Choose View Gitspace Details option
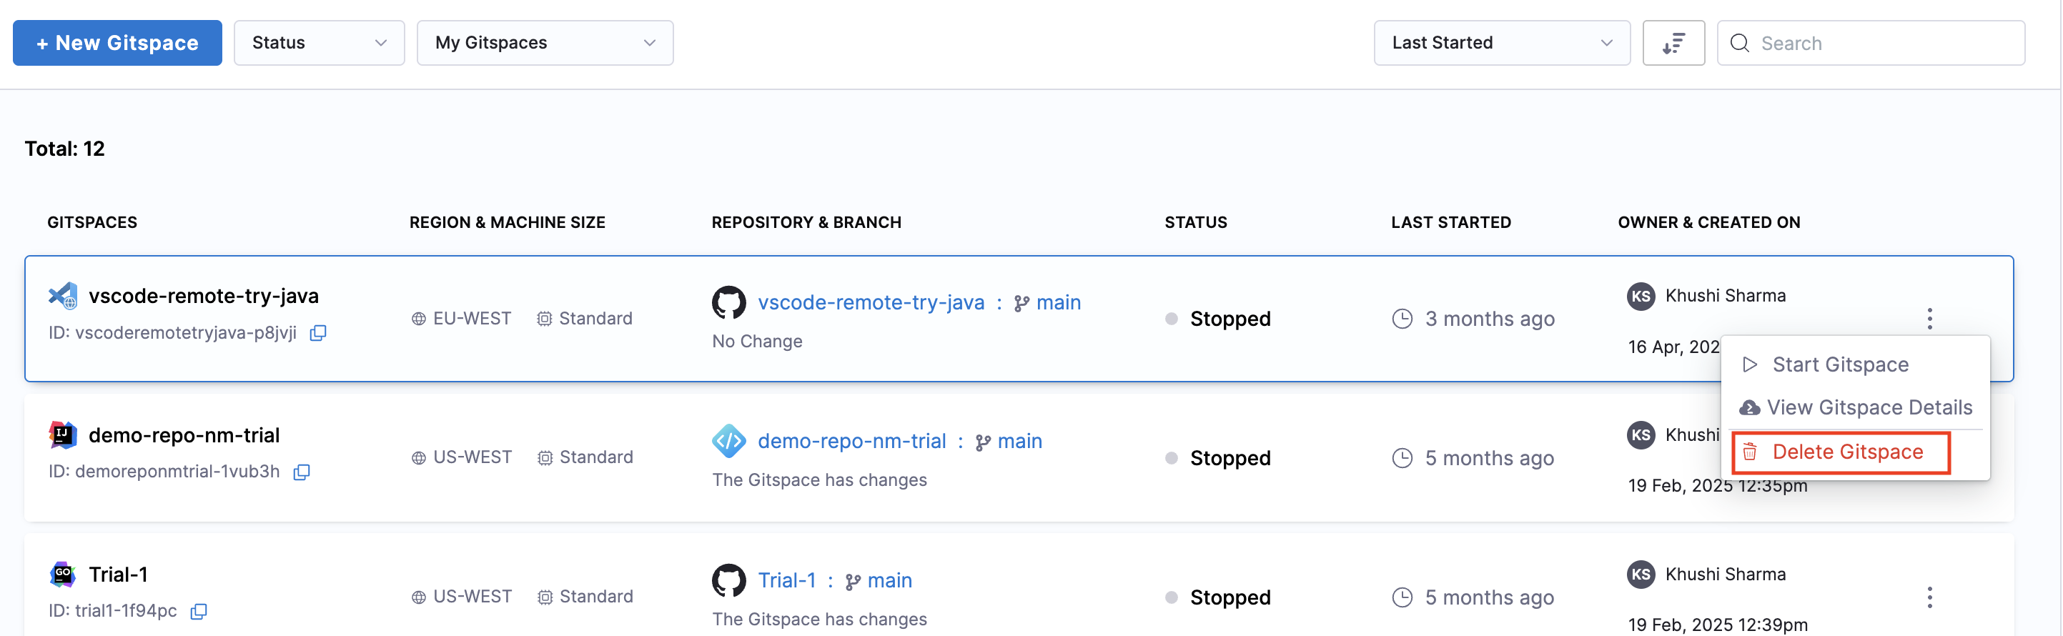The image size is (2063, 636). click(1869, 408)
